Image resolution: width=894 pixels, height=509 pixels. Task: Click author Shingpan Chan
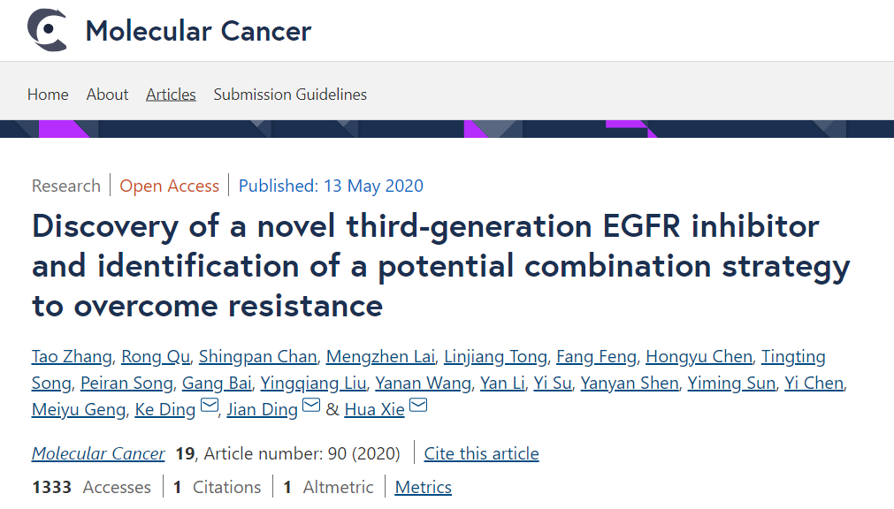coord(257,357)
